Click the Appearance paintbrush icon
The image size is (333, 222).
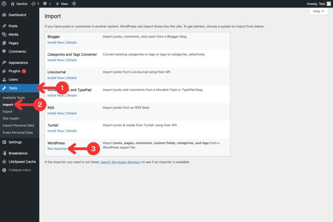click(4, 63)
